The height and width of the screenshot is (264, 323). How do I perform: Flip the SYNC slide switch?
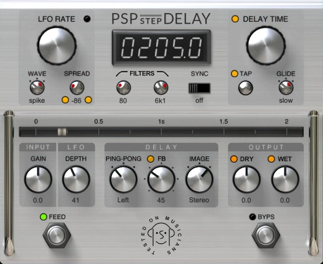tap(199, 88)
